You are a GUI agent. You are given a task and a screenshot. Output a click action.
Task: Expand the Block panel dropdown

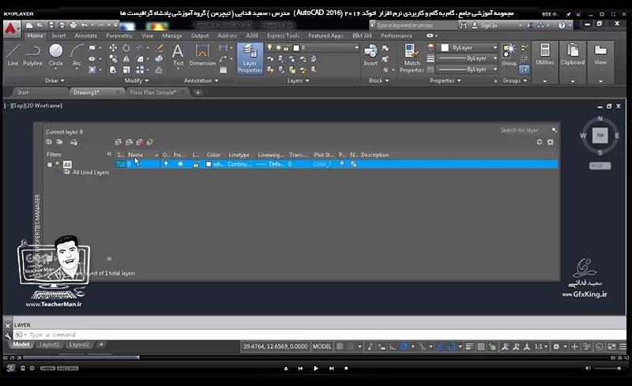pyautogui.click(x=379, y=81)
